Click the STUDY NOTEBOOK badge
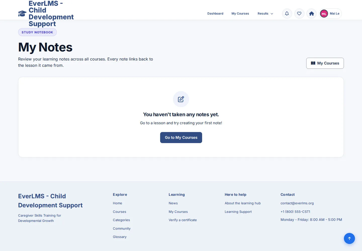 (37, 32)
